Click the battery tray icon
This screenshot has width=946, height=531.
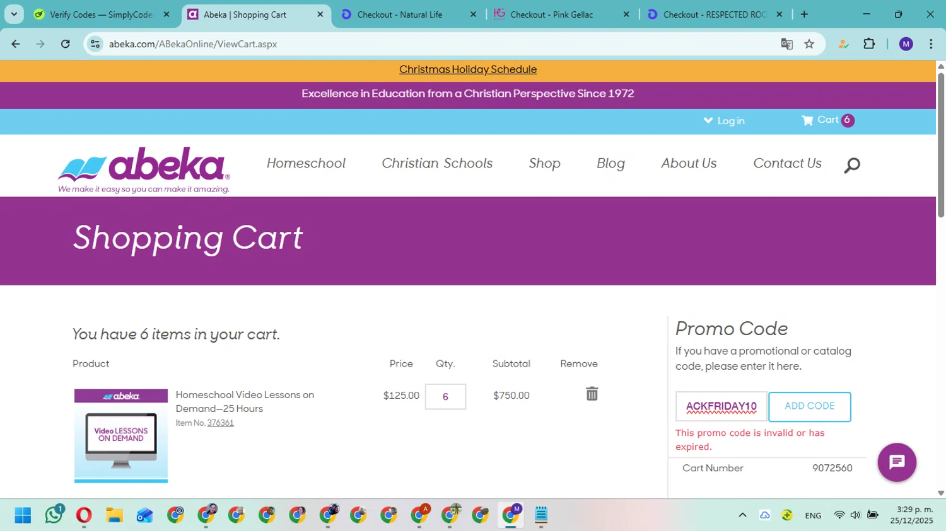point(873,515)
